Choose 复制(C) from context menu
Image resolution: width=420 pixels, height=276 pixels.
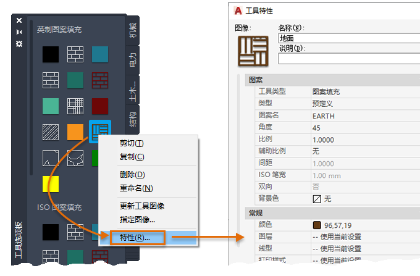(x=148, y=157)
